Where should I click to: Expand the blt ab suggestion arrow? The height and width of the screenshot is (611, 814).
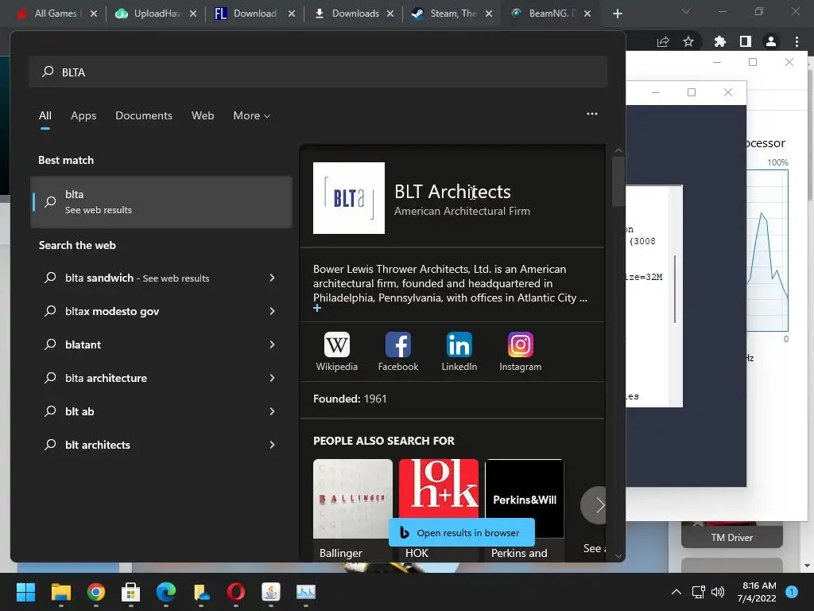(x=272, y=411)
